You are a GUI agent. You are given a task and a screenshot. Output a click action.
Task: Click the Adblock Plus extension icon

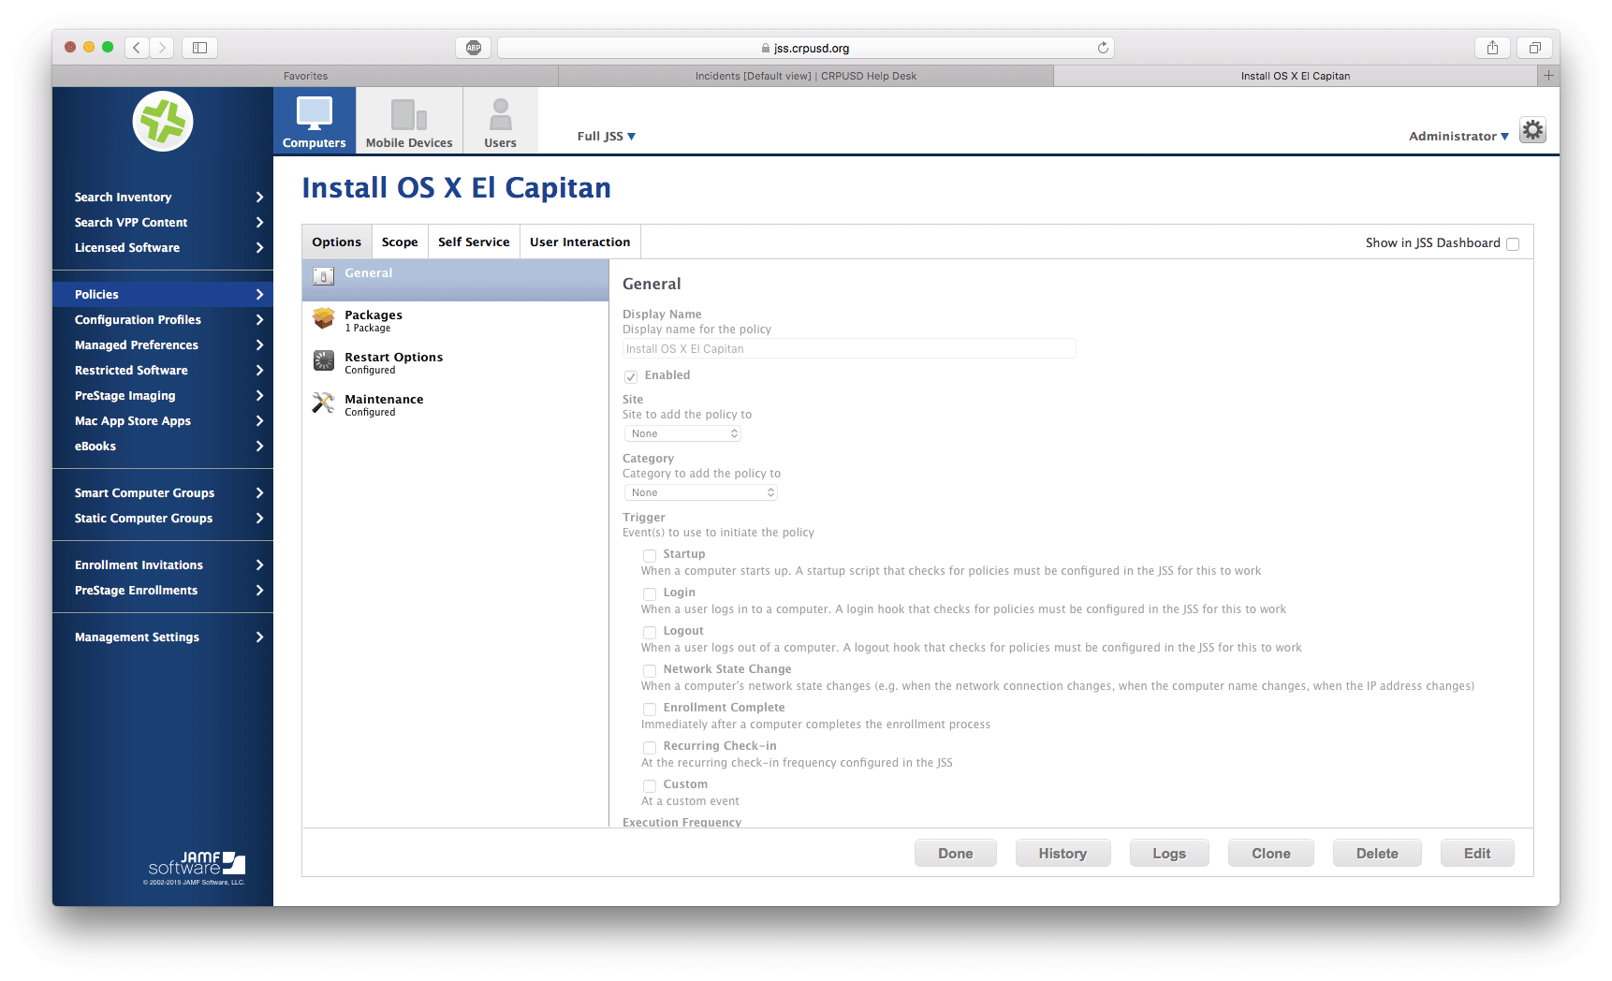[474, 48]
